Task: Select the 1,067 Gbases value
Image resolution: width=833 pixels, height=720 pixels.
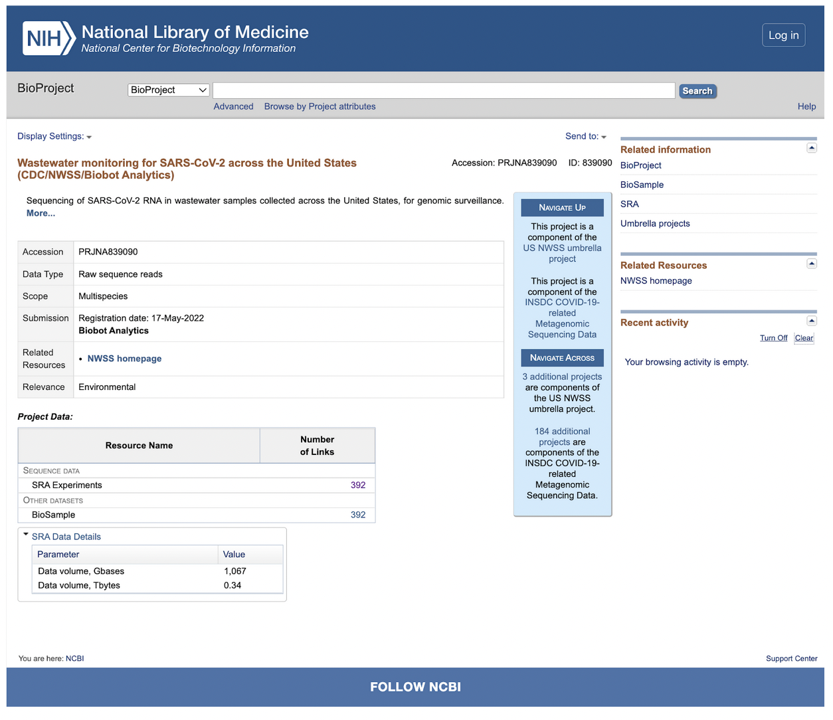Action: 235,571
